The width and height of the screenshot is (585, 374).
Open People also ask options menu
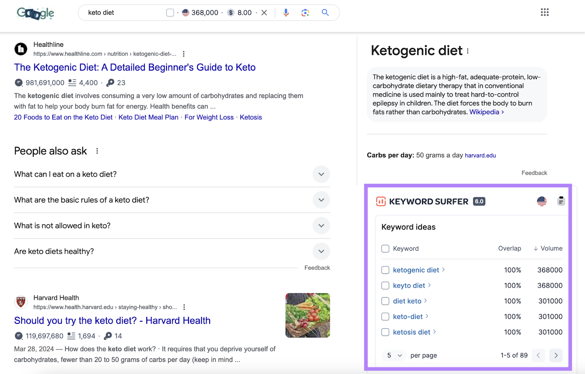[97, 151]
